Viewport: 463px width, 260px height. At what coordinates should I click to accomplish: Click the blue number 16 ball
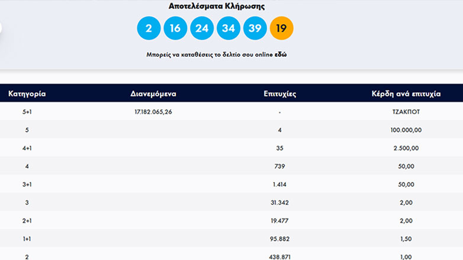tap(175, 28)
